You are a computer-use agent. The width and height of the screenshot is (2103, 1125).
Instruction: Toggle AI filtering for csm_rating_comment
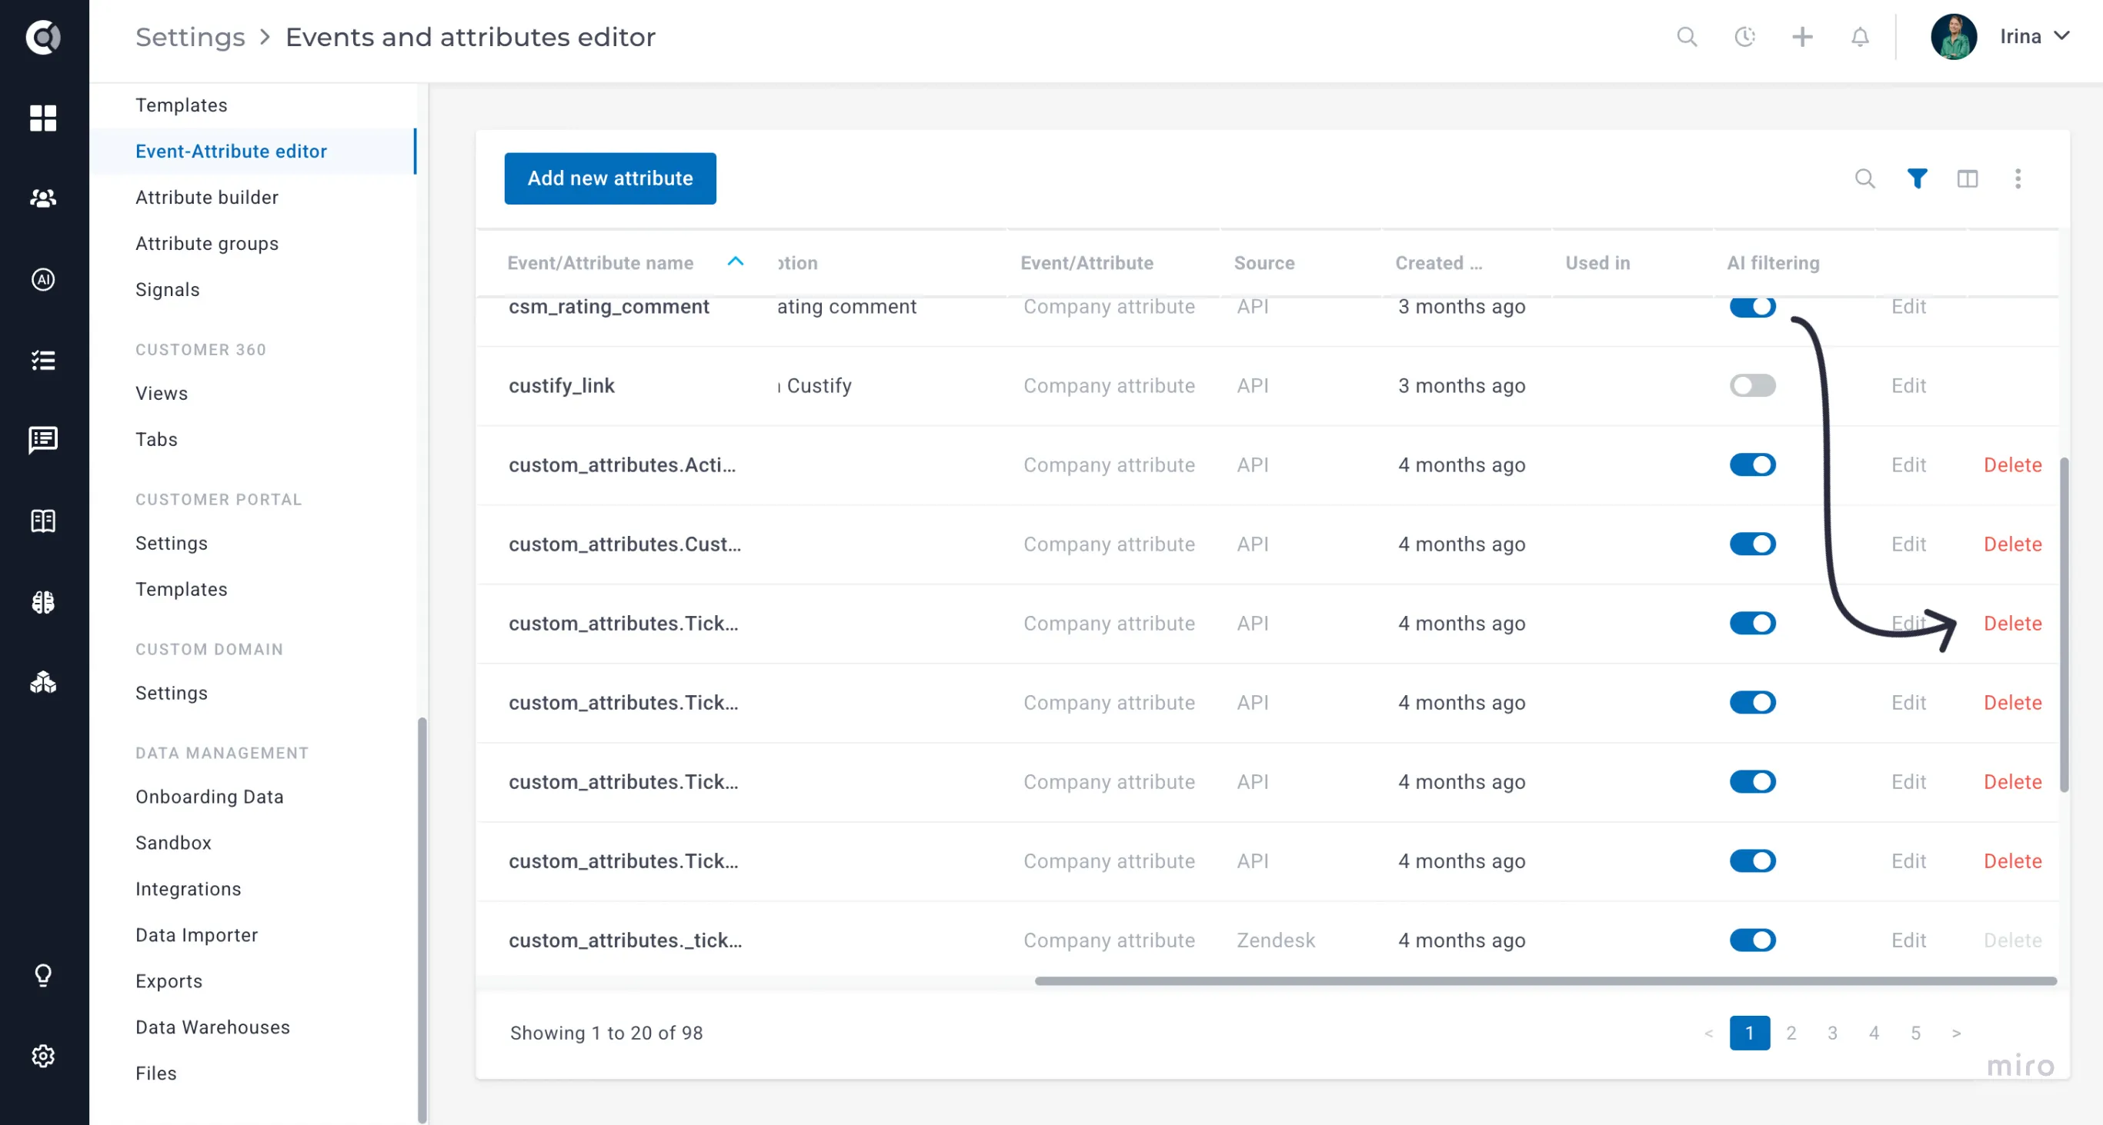coord(1753,307)
